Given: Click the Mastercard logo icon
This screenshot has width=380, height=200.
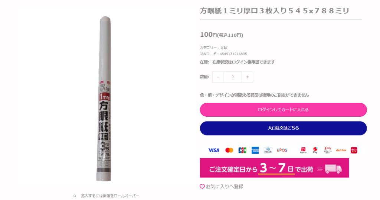Looking at the screenshot, I should pyautogui.click(x=229, y=150).
